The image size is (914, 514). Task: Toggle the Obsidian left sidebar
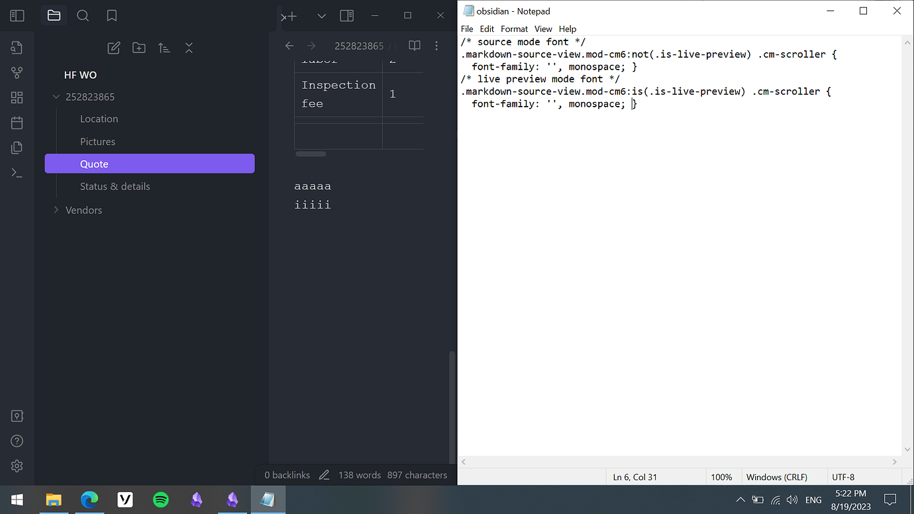pyautogui.click(x=17, y=15)
